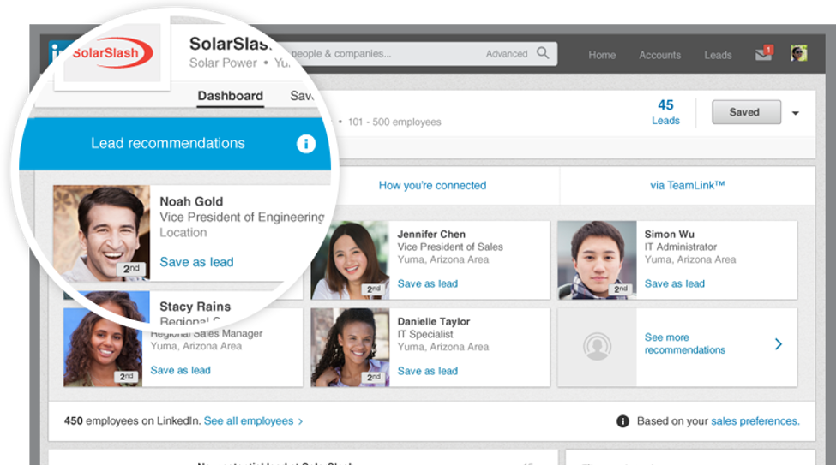Click the name Simon Wu
Viewport: 836px width, 465px height.
coord(669,235)
